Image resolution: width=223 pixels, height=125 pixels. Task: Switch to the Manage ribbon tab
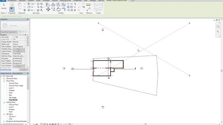(x=93, y=1)
